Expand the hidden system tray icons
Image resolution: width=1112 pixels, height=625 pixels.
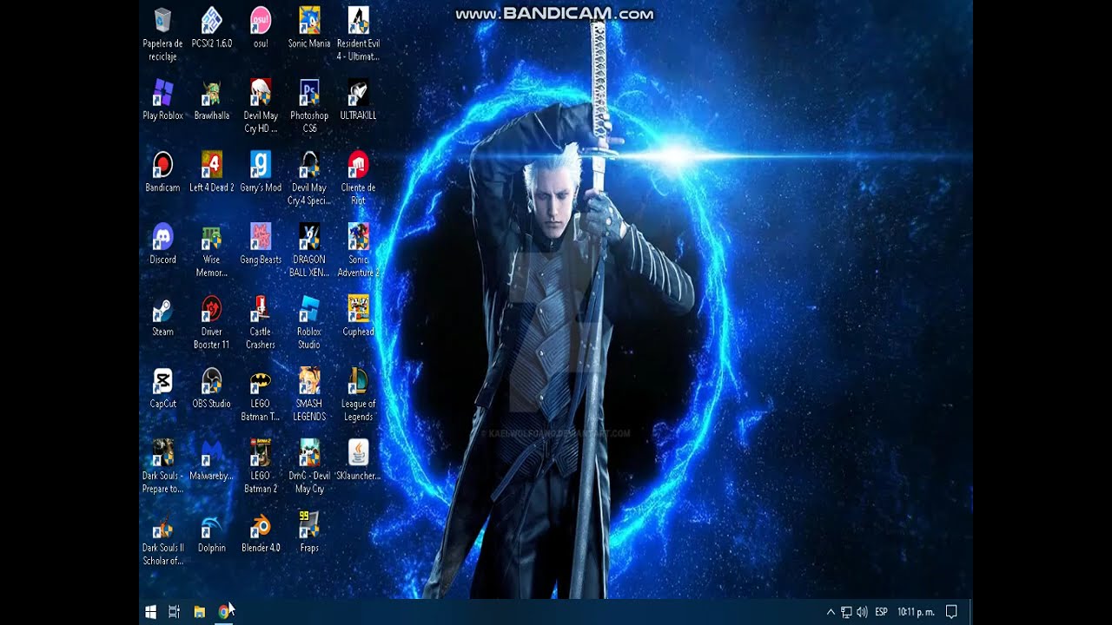(x=831, y=612)
